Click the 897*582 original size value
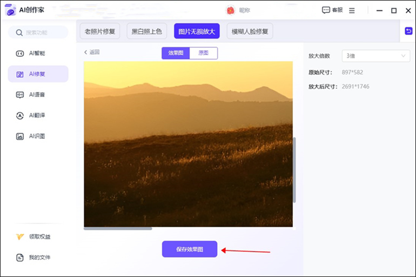The width and height of the screenshot is (416, 277). [352, 72]
